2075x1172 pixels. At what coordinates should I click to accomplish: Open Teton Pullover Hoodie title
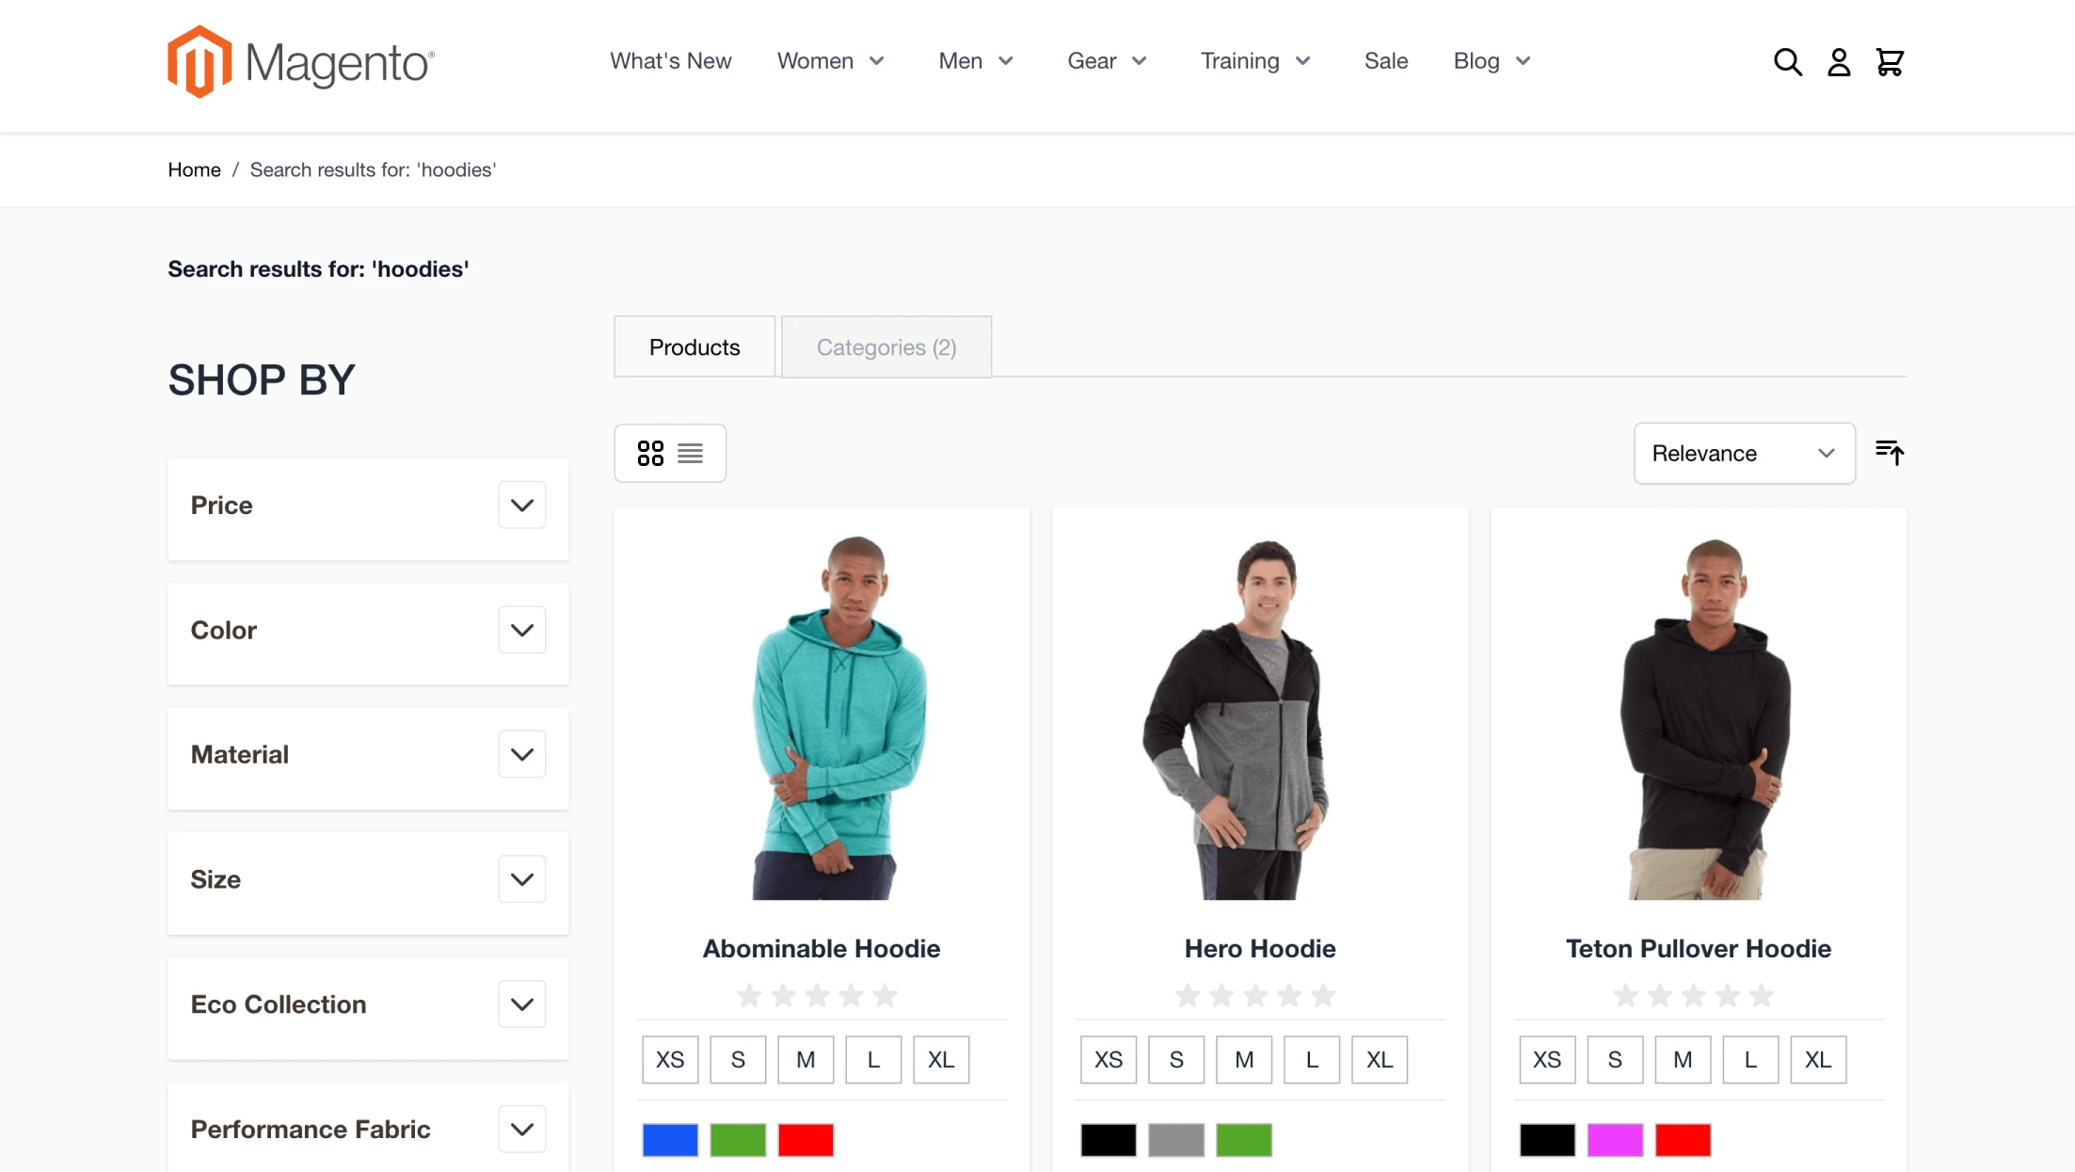click(x=1699, y=948)
